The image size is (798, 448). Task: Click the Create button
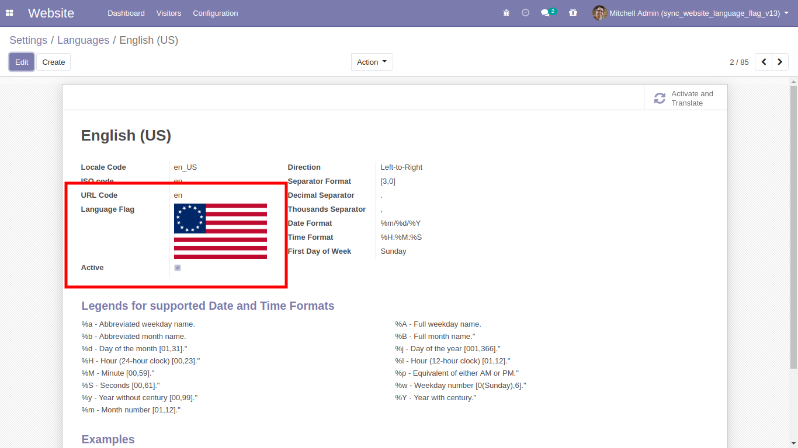(x=53, y=62)
